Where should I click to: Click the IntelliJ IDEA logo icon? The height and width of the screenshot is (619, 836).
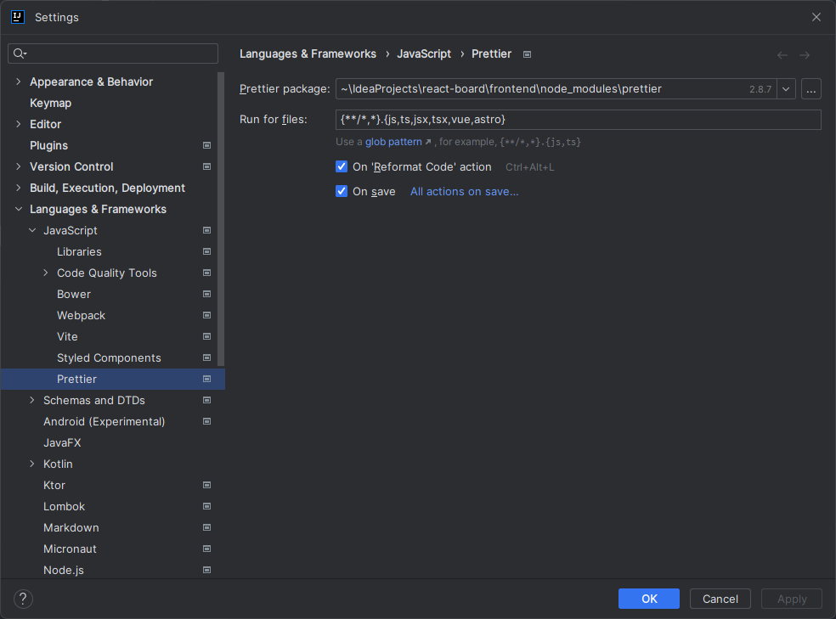click(x=18, y=17)
